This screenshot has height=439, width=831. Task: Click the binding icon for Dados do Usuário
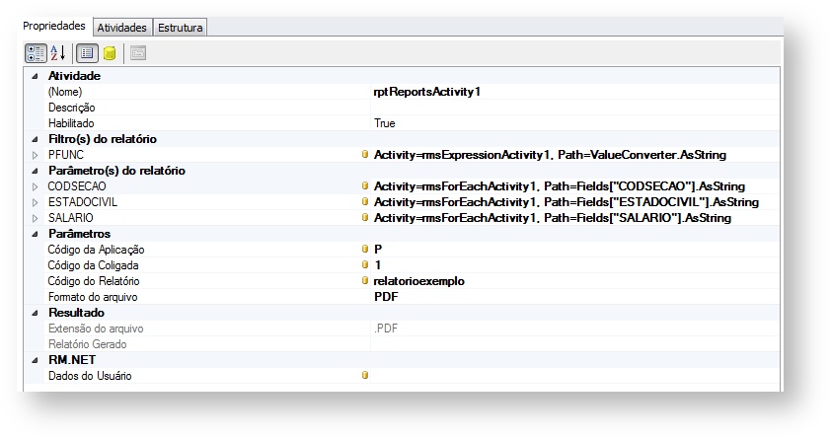(365, 375)
